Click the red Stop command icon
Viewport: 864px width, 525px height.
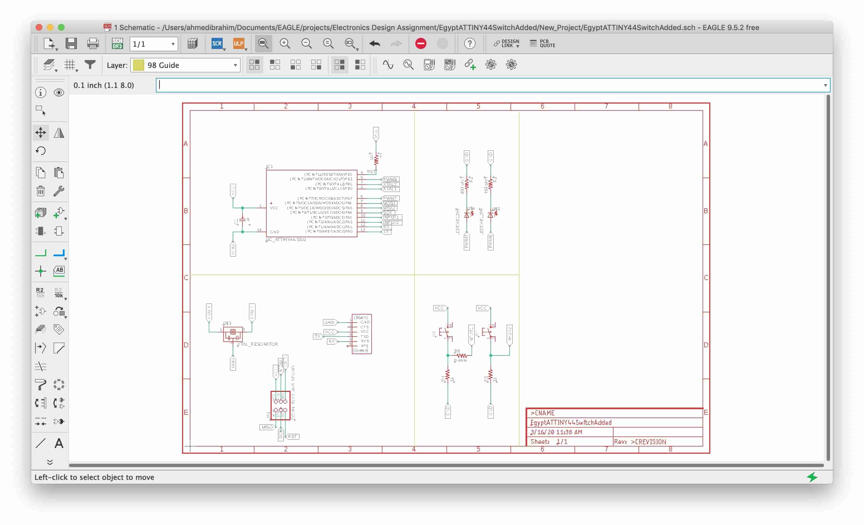421,43
